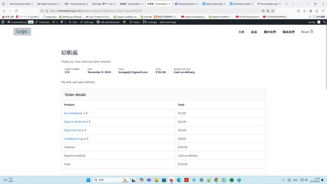The image size is (327, 184).
Task: Open the Firefox account icon
Action: pyautogui.click(x=311, y=11)
